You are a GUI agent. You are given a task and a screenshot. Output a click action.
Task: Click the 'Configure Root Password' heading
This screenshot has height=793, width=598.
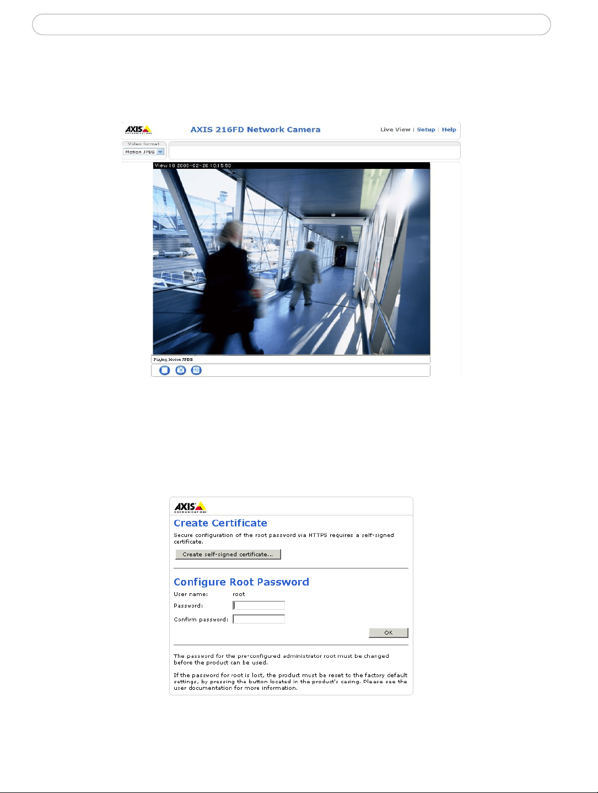[241, 582]
